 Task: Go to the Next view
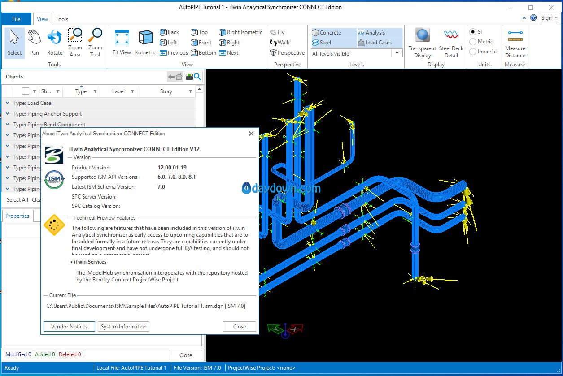(x=229, y=53)
